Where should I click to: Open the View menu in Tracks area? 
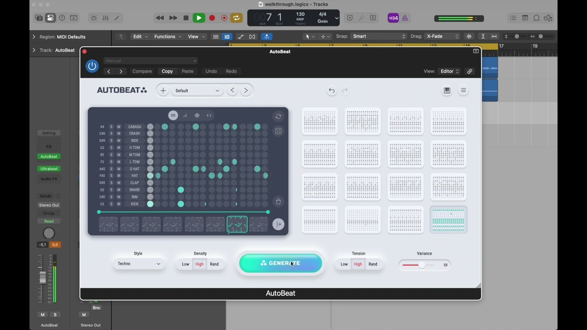[196, 36]
